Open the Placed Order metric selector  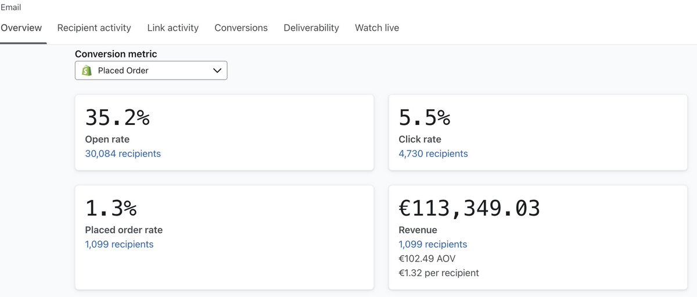(x=151, y=70)
